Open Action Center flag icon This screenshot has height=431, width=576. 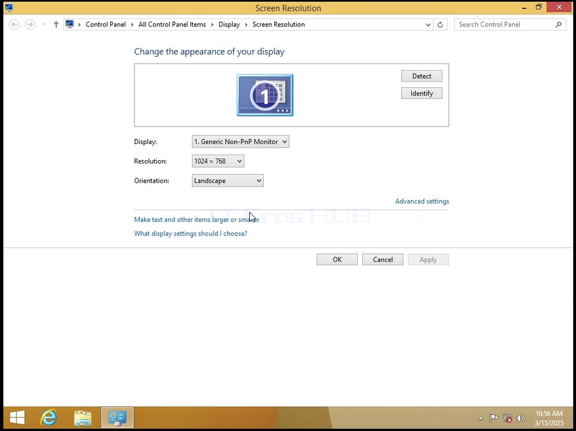(494, 418)
